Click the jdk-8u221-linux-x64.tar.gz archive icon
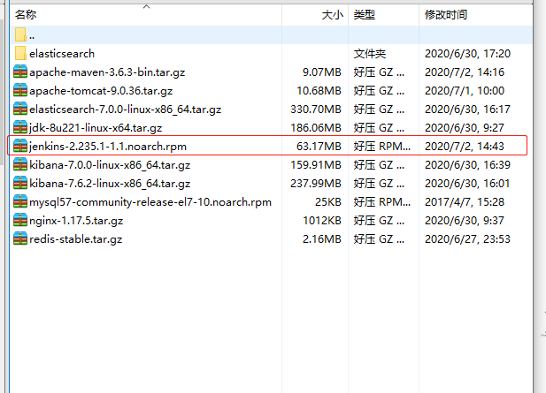The image size is (546, 393). point(20,127)
